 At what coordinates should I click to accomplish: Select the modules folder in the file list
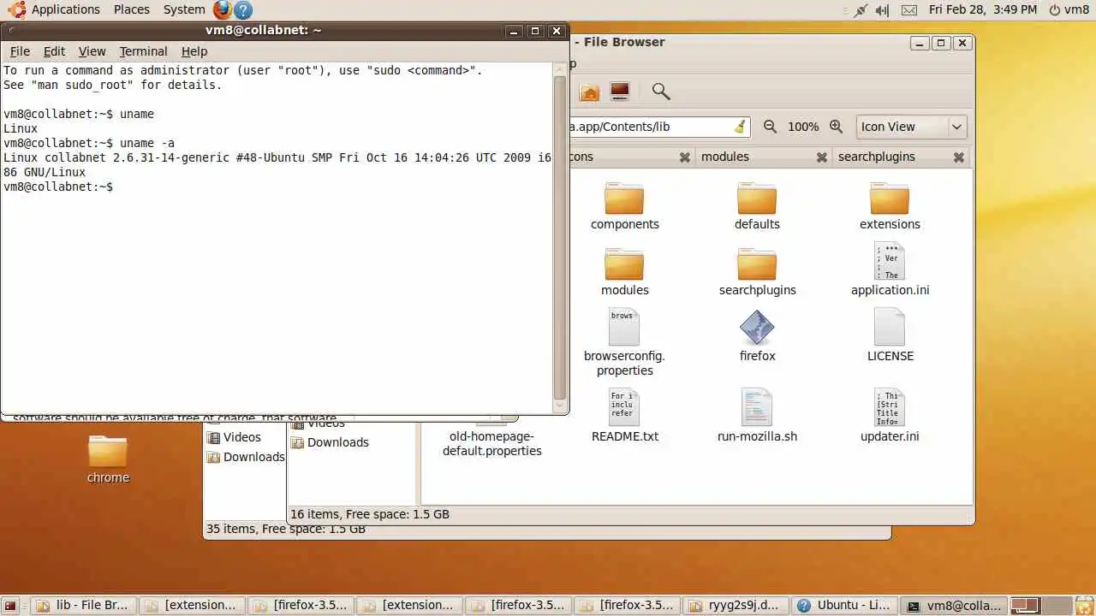pyautogui.click(x=624, y=264)
